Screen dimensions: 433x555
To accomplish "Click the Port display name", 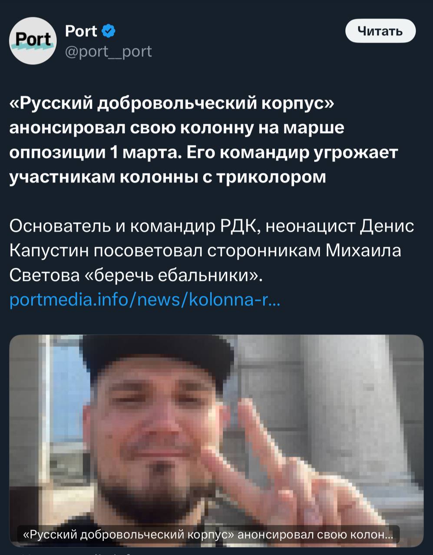I will 81,31.
